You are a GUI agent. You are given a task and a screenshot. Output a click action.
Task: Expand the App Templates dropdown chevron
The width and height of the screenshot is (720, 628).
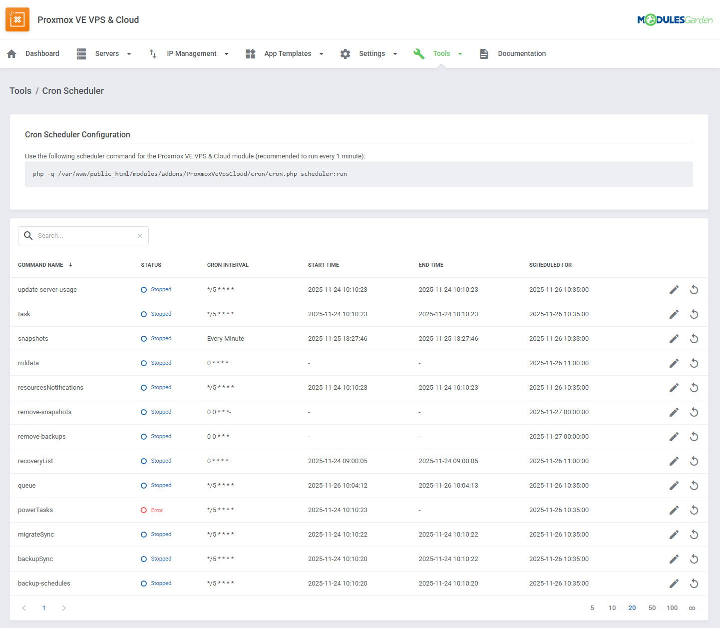(321, 53)
